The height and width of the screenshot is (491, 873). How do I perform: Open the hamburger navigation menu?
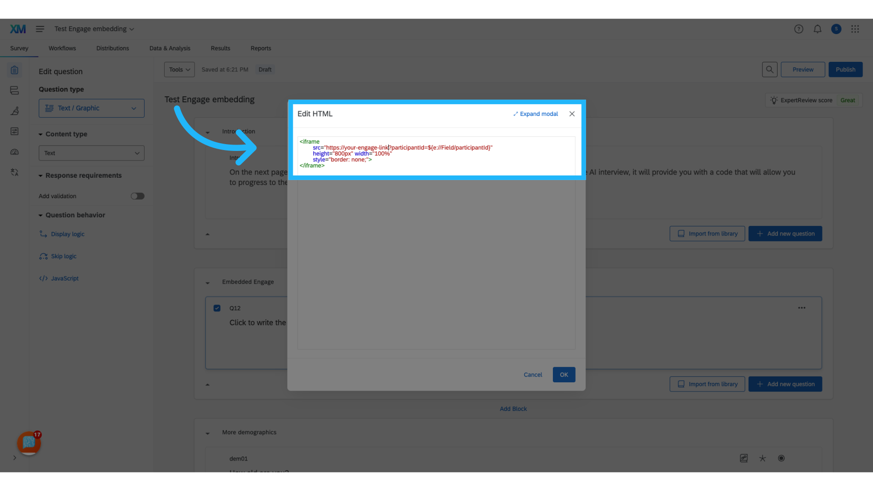click(40, 29)
